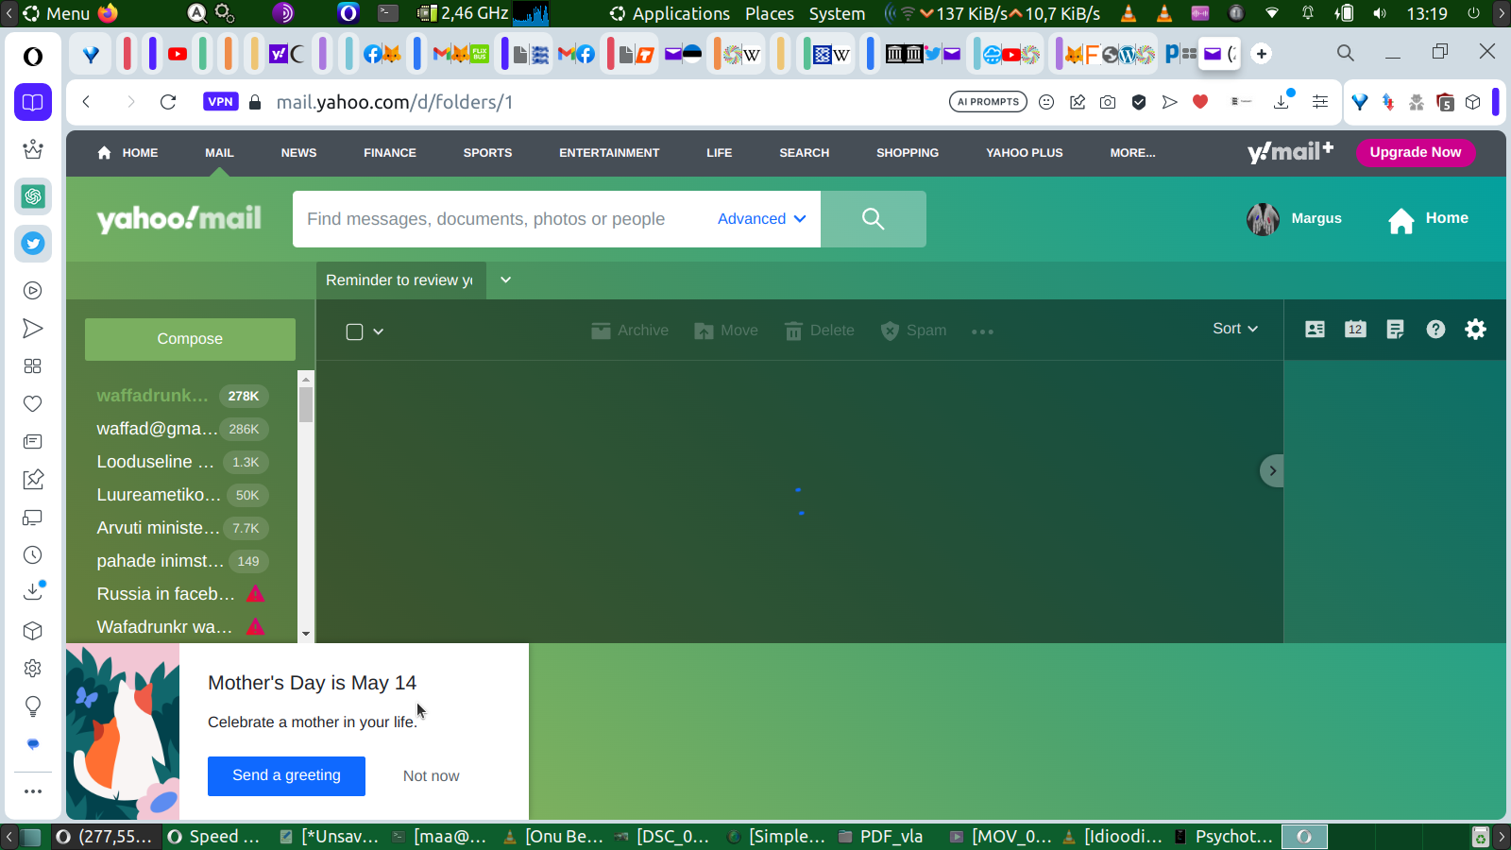The width and height of the screenshot is (1511, 850).
Task: Open Easy Setup sliders icon
Action: 1320,102
